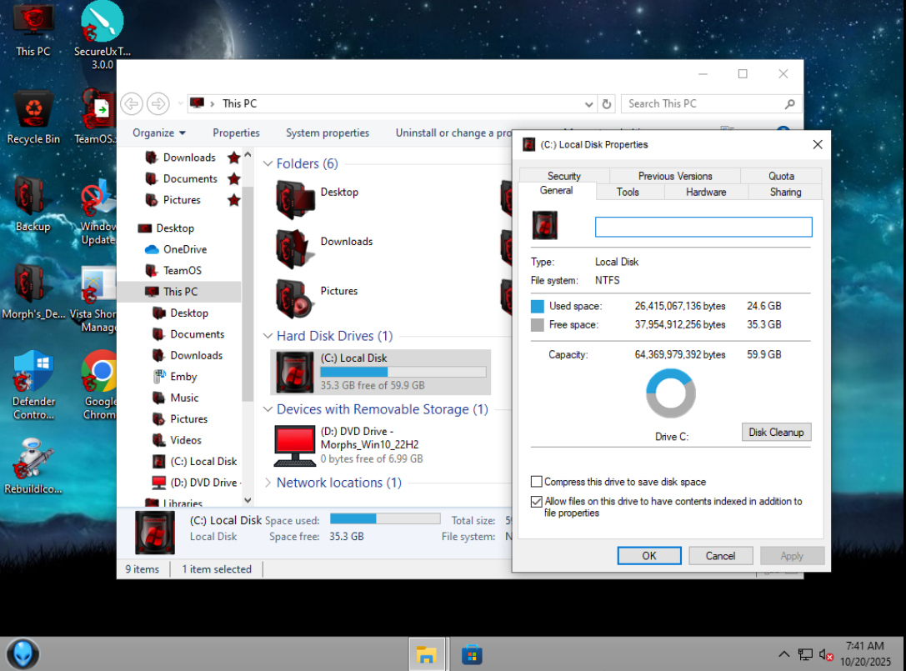Click the Drive C usage donut chart
Screen dimensions: 906x671
tap(671, 393)
